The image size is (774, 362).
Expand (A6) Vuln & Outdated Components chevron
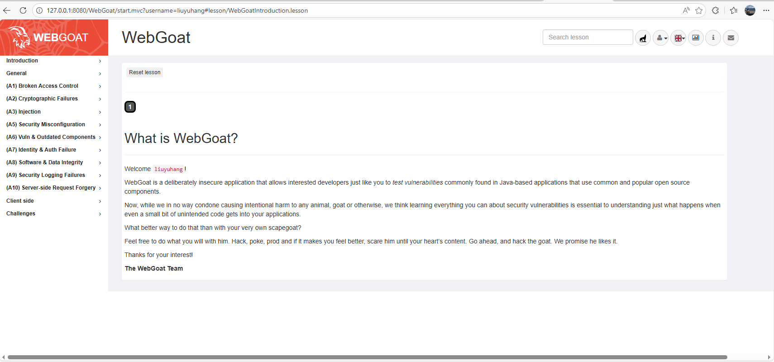(x=100, y=138)
